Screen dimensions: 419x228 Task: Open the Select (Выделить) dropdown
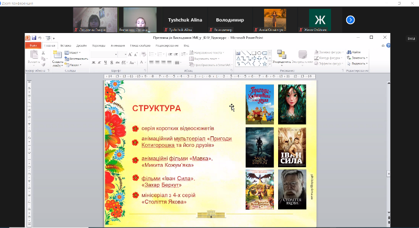tap(359, 63)
